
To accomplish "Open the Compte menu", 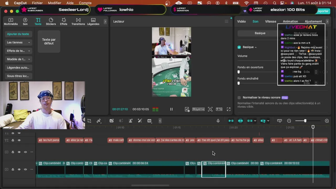I will 85,3.
